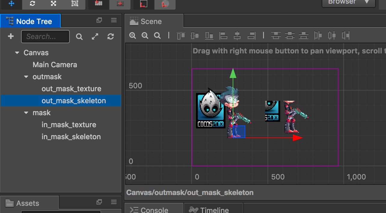Select the out_mask_texture node
Viewport: 386px width, 213px height.
coord(72,89)
